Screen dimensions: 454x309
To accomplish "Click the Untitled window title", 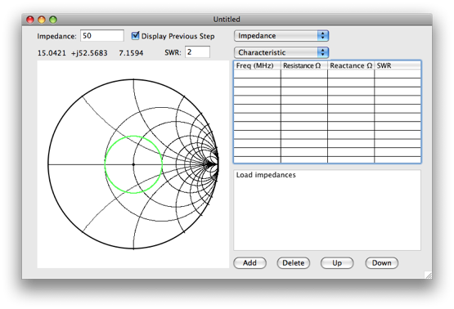I will (227, 20).
